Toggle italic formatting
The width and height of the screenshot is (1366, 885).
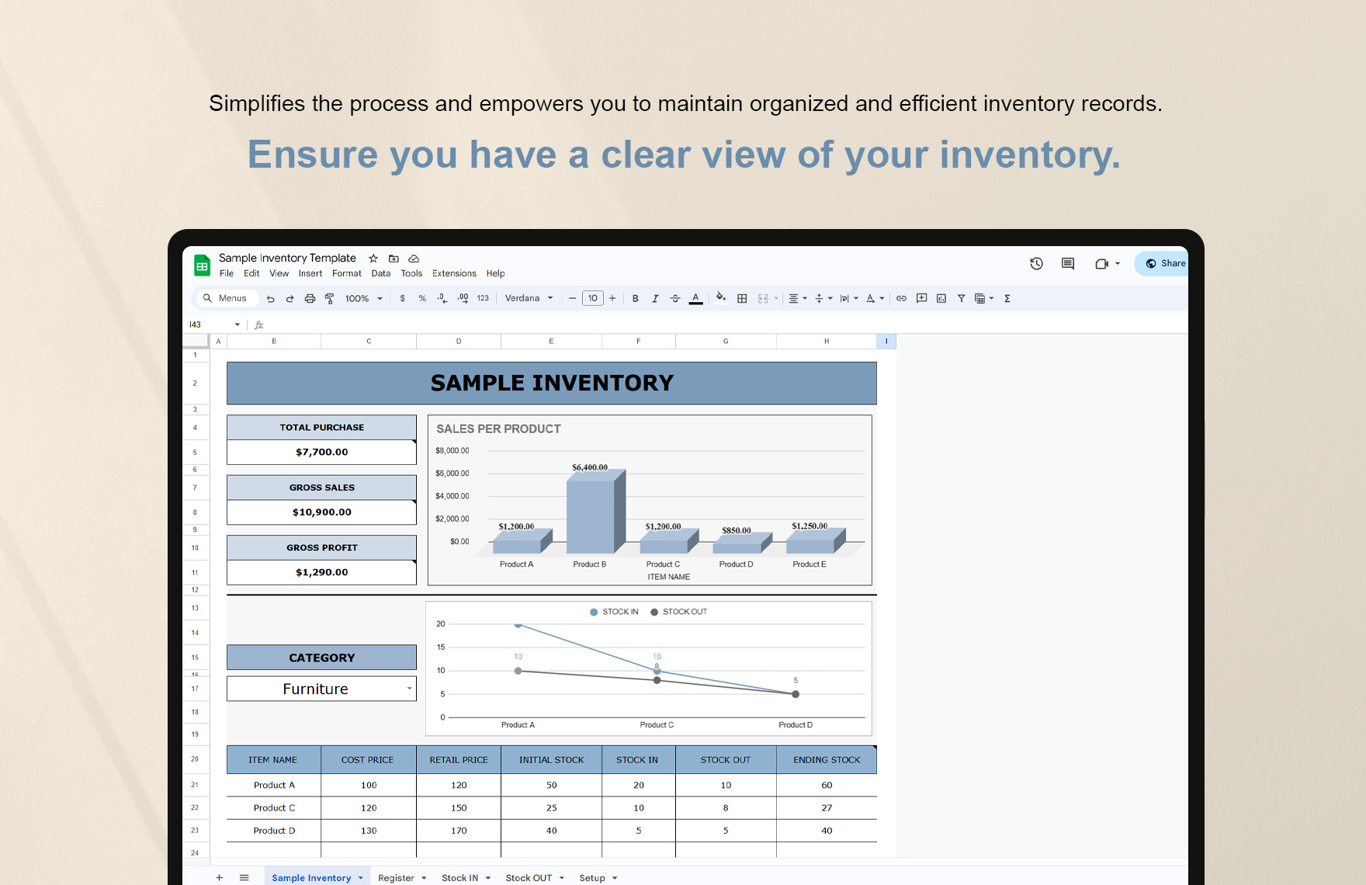click(655, 298)
